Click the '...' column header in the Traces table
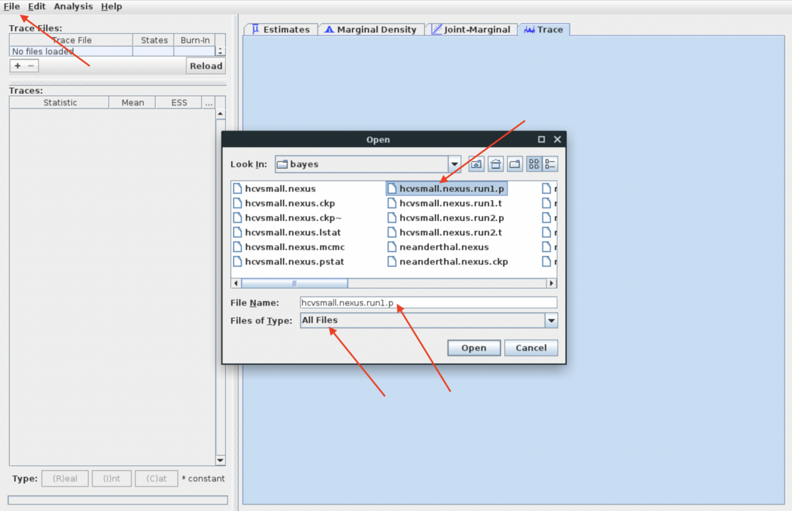 pyautogui.click(x=209, y=102)
